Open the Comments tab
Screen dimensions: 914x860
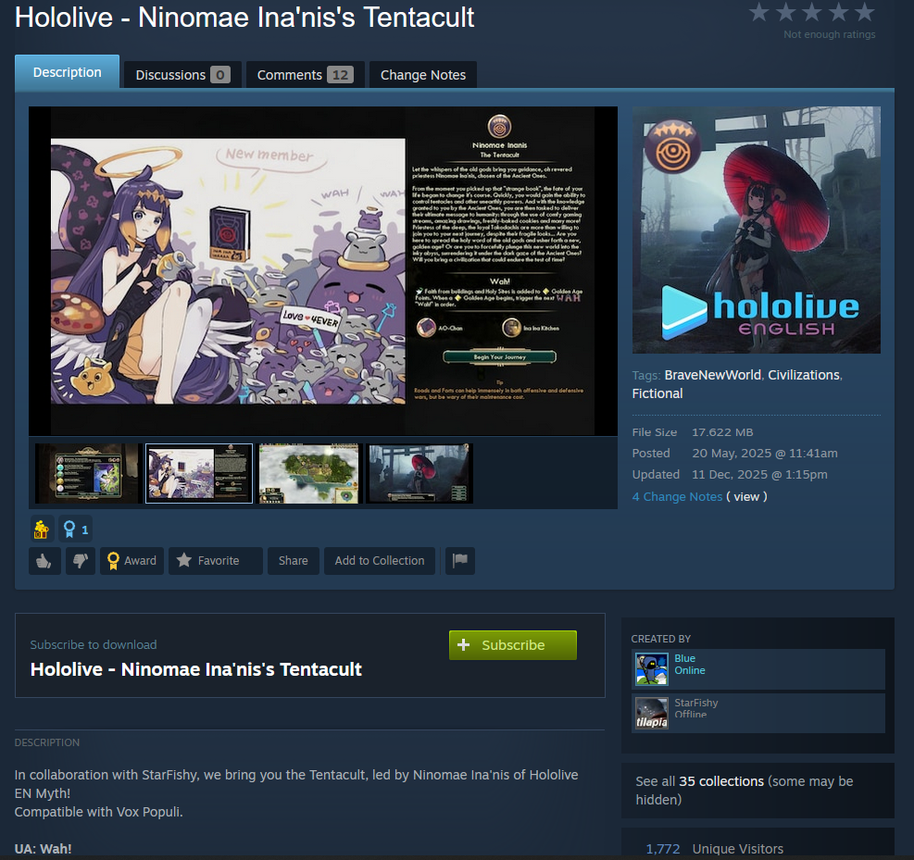click(x=306, y=75)
